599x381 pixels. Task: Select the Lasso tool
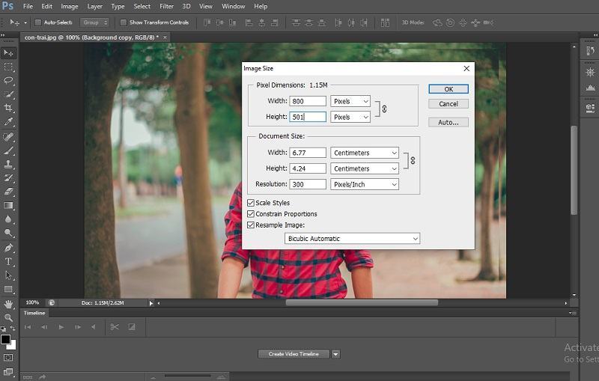pyautogui.click(x=8, y=81)
